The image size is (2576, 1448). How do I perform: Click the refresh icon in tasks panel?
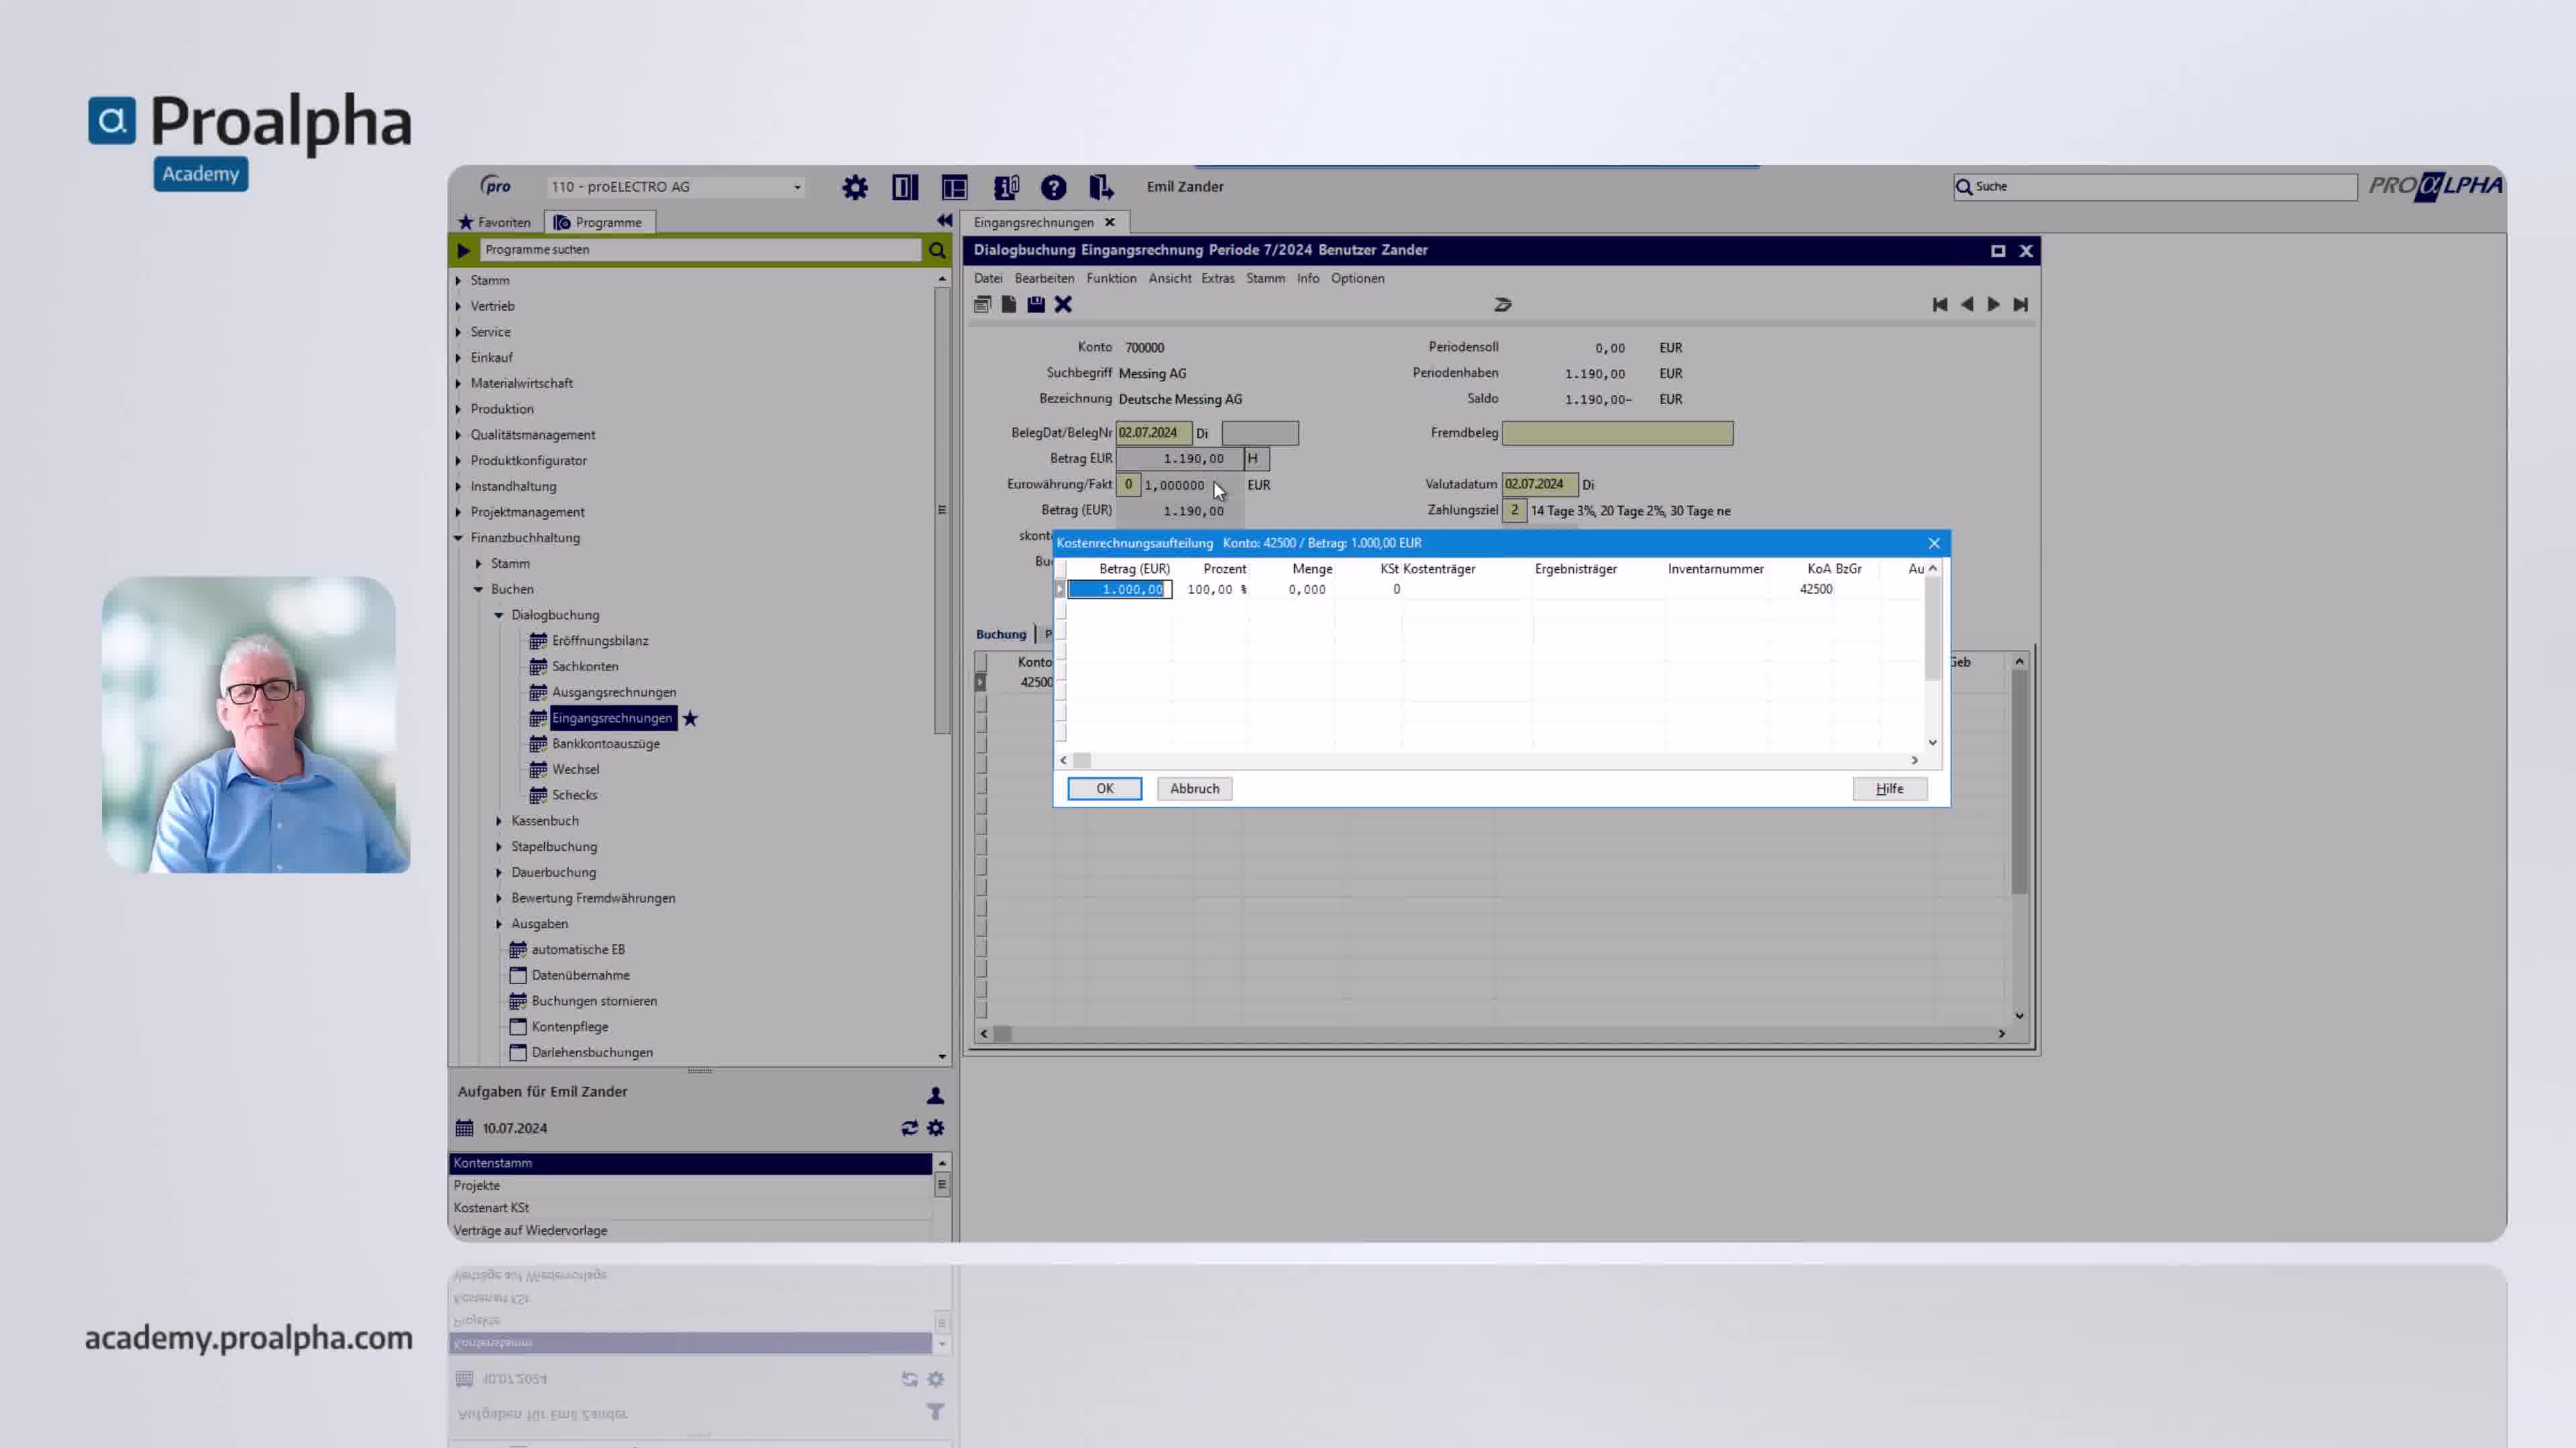pyautogui.click(x=908, y=1127)
